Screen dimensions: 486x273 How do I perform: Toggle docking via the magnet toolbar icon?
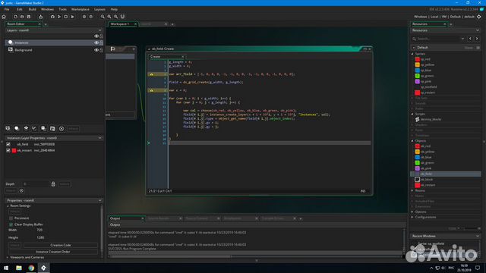pyautogui.click(x=122, y=17)
